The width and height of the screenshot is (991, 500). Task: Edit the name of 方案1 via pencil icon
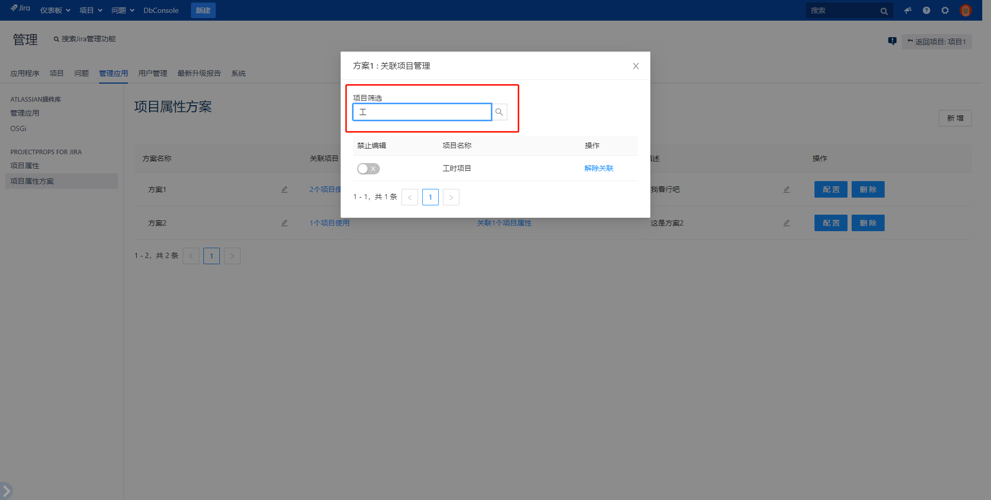(284, 189)
